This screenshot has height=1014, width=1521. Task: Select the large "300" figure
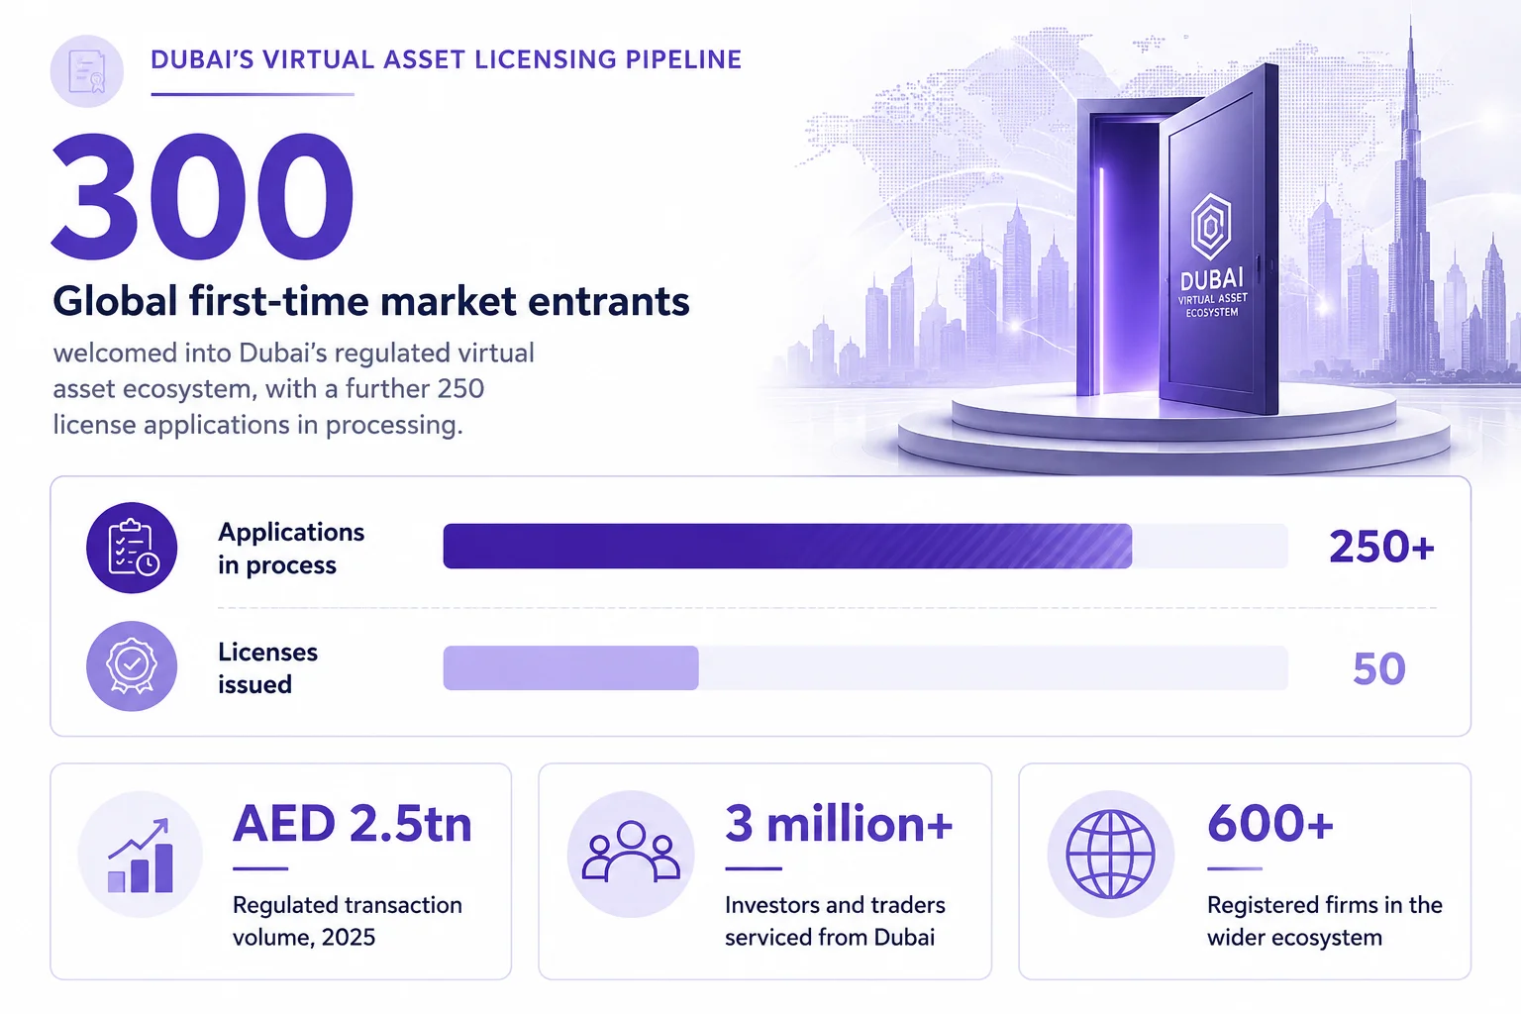click(203, 195)
